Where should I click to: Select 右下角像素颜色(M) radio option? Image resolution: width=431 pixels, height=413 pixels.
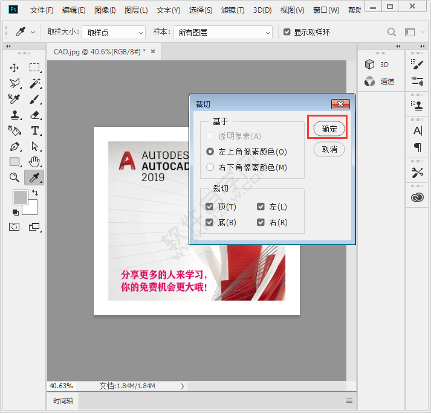coord(246,167)
